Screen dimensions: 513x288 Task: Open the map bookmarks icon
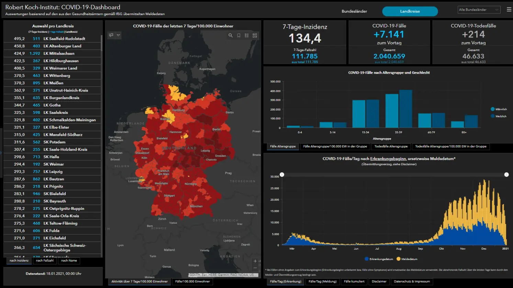point(239,35)
